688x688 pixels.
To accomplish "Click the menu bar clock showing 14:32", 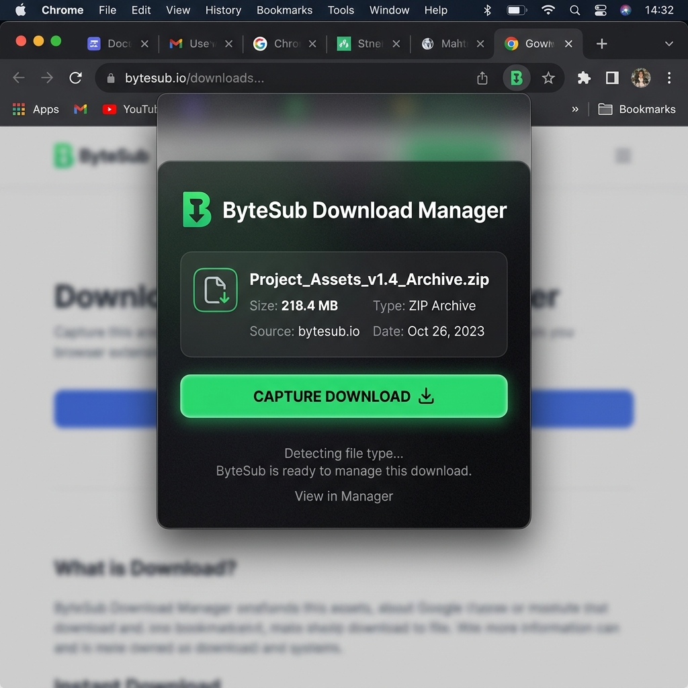I will point(659,10).
